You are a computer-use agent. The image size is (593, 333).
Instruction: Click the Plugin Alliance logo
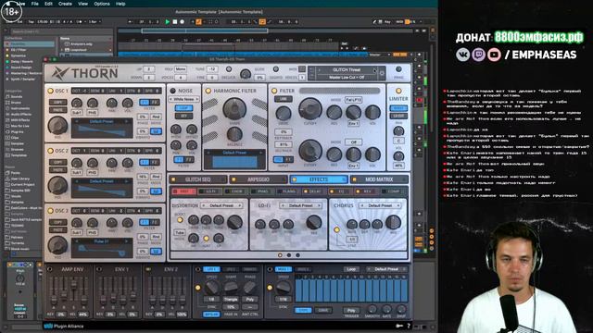pos(64,326)
